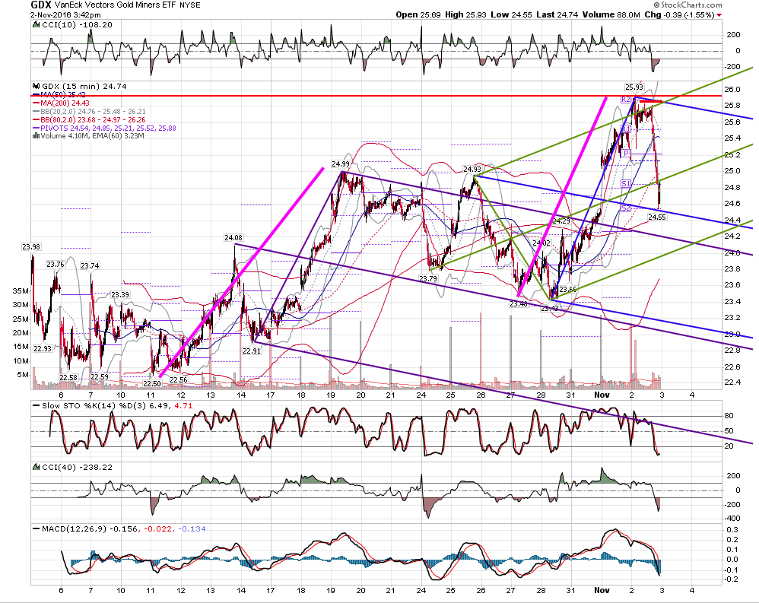Select the R2 pivot resistance marker
Image resolution: width=759 pixels, height=603 pixels.
[626, 99]
